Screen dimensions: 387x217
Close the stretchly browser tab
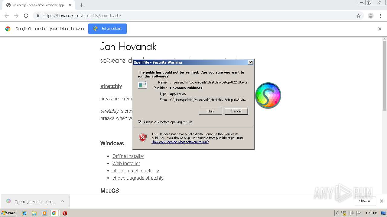pyautogui.click(x=70, y=5)
